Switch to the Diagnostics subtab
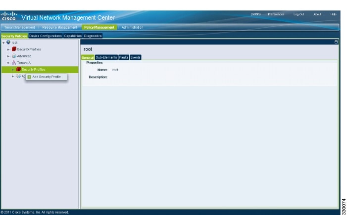Screen dimensions: 347x215 (93, 36)
